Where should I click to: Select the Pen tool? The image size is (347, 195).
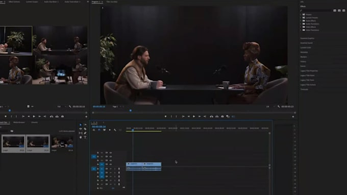click(85, 133)
